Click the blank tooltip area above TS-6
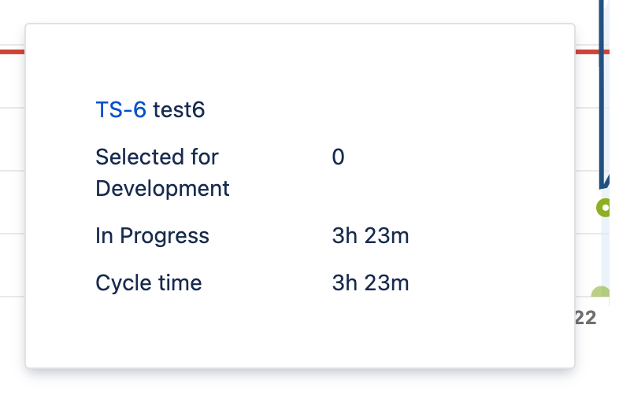The image size is (619, 395). (299, 63)
